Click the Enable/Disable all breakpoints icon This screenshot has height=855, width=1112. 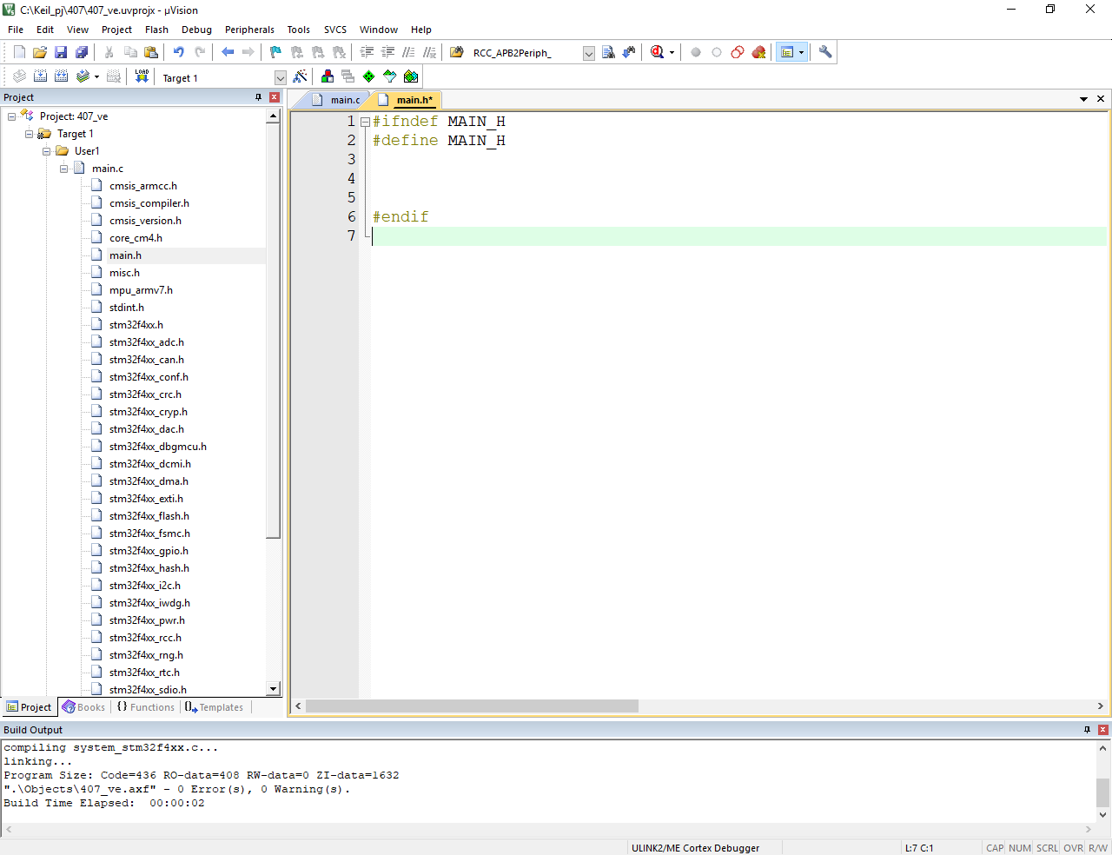(738, 52)
